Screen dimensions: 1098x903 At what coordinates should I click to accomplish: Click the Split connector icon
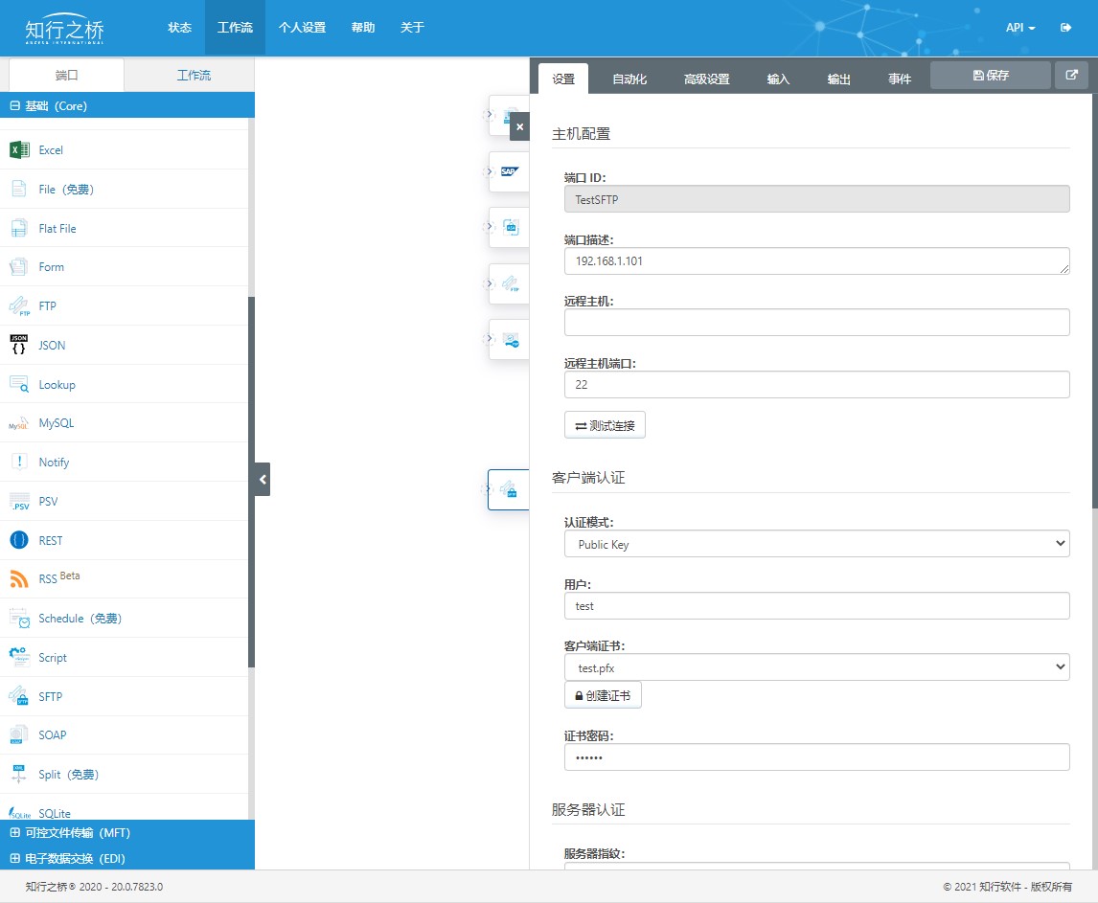19,774
